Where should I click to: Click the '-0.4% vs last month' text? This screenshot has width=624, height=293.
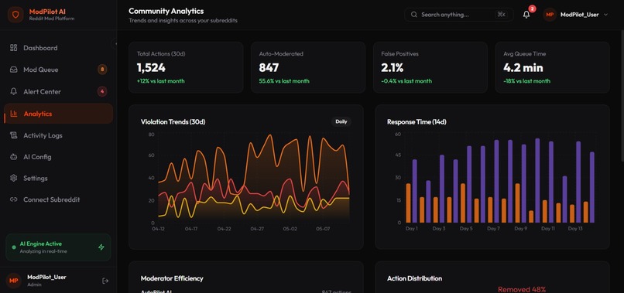point(406,81)
